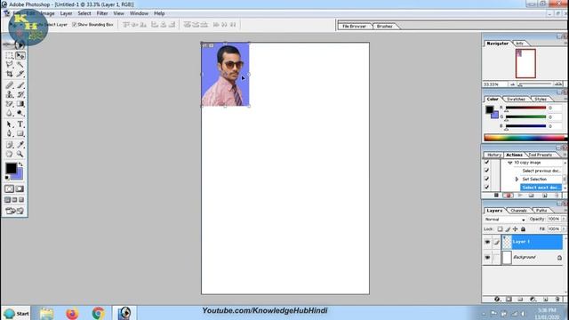The image size is (569, 320).
Task: Open the Filter menu
Action: click(x=102, y=13)
